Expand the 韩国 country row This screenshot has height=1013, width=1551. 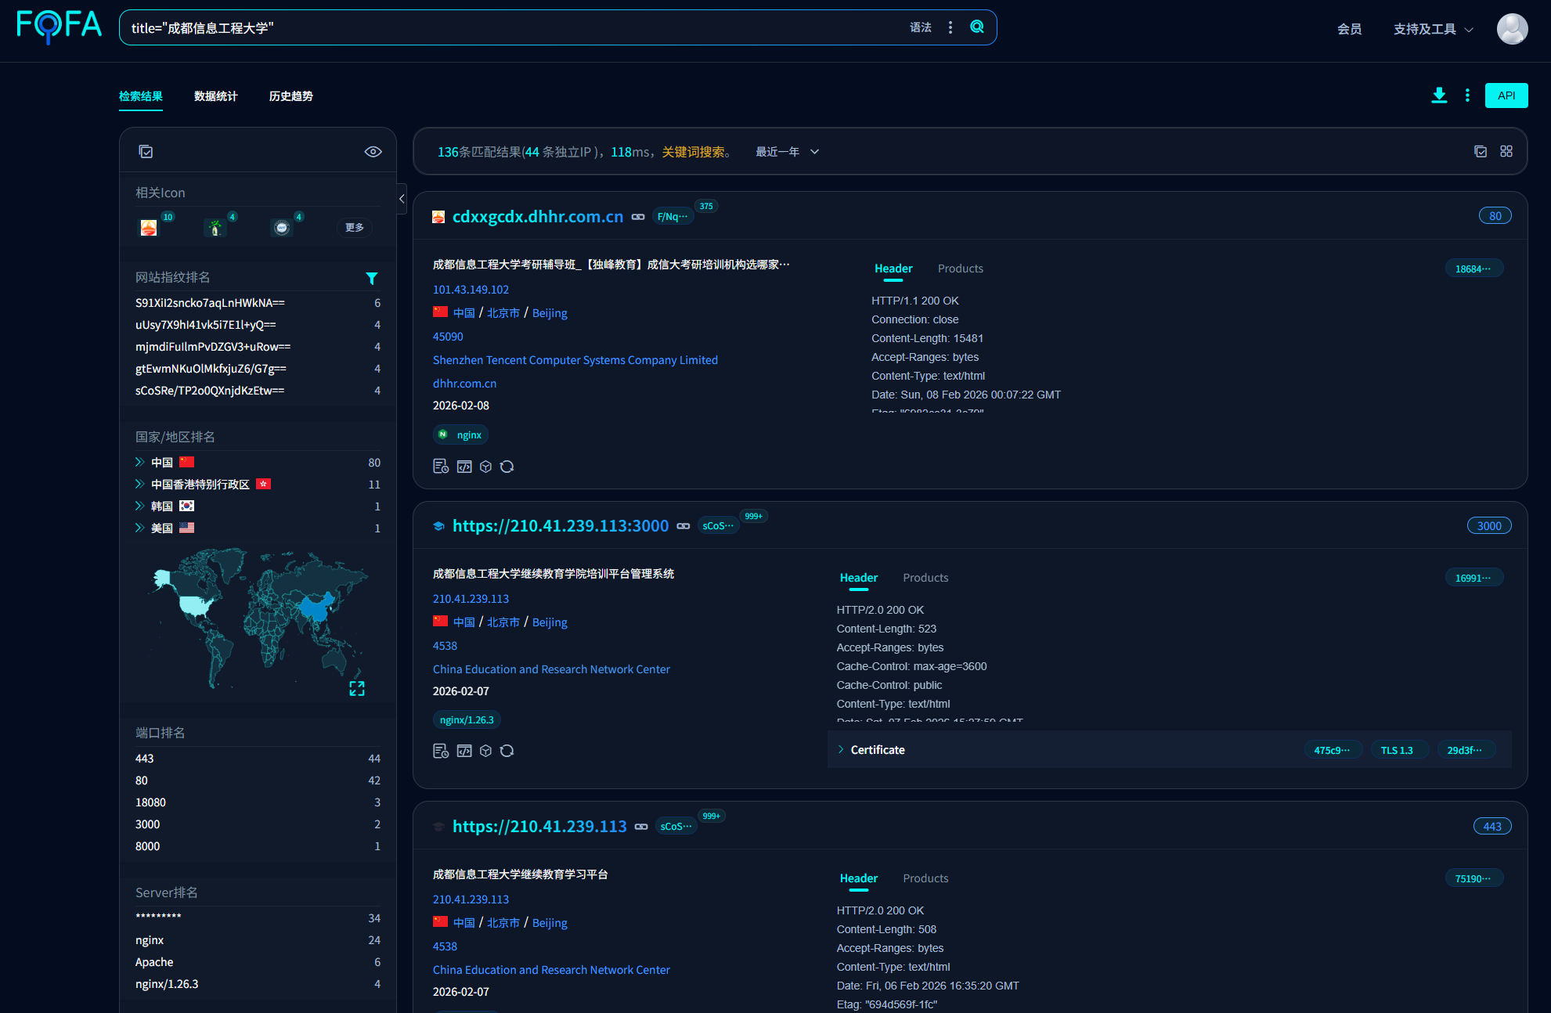point(139,506)
